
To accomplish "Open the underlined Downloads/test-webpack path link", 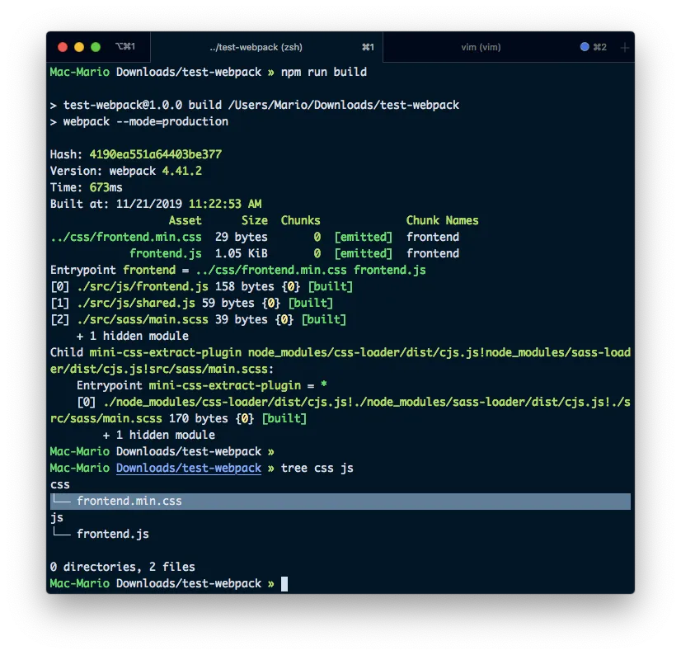I will click(189, 468).
